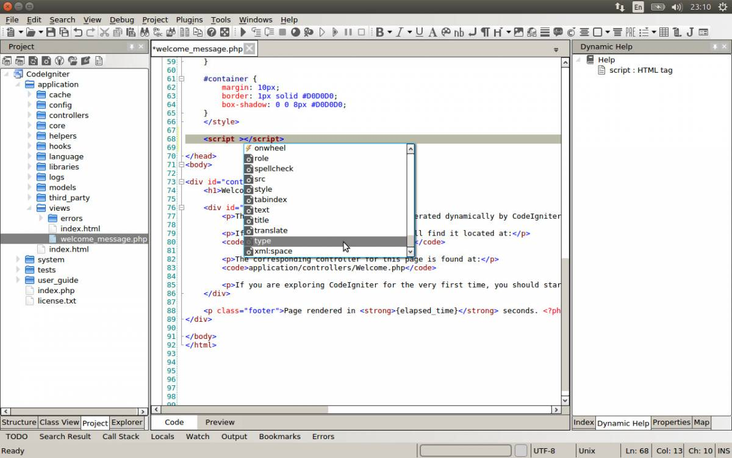Click the autocomplete list scroll-down arrow
This screenshot has height=458, width=732.
coord(411,251)
